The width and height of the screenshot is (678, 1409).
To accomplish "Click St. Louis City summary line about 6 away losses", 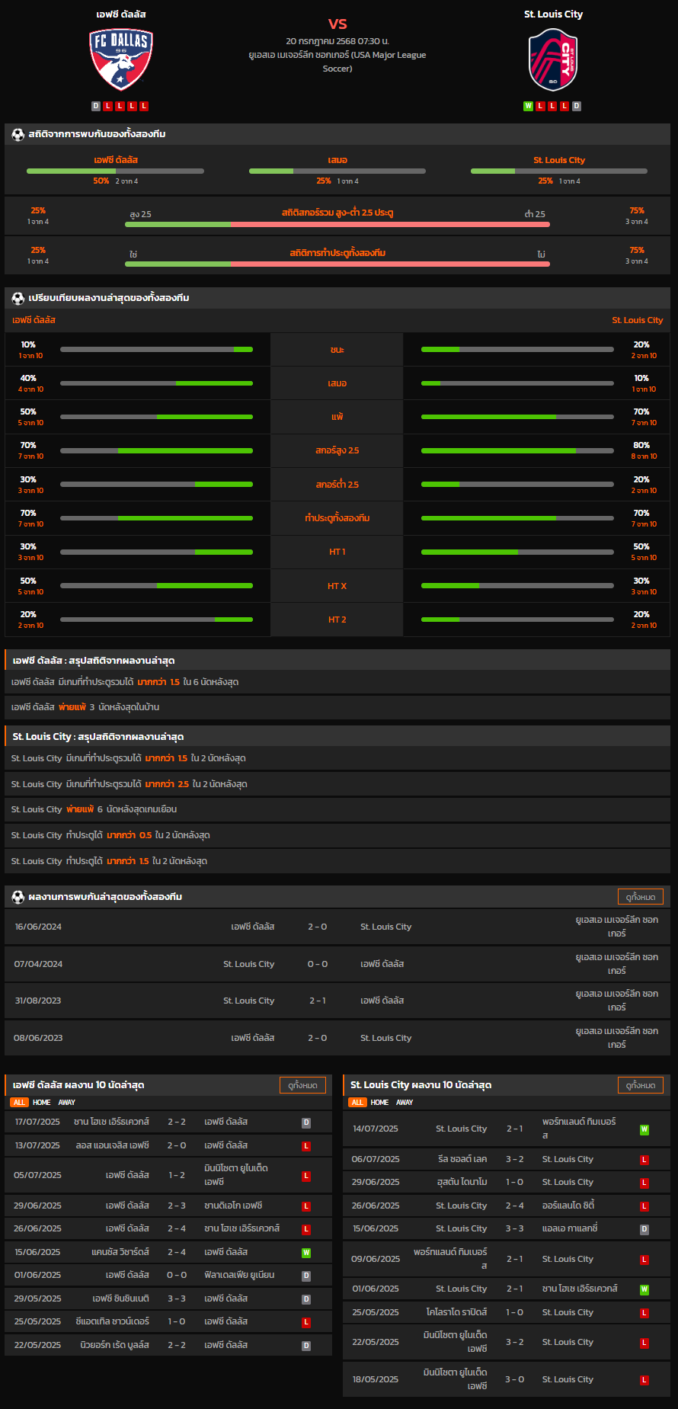I will coord(337,809).
